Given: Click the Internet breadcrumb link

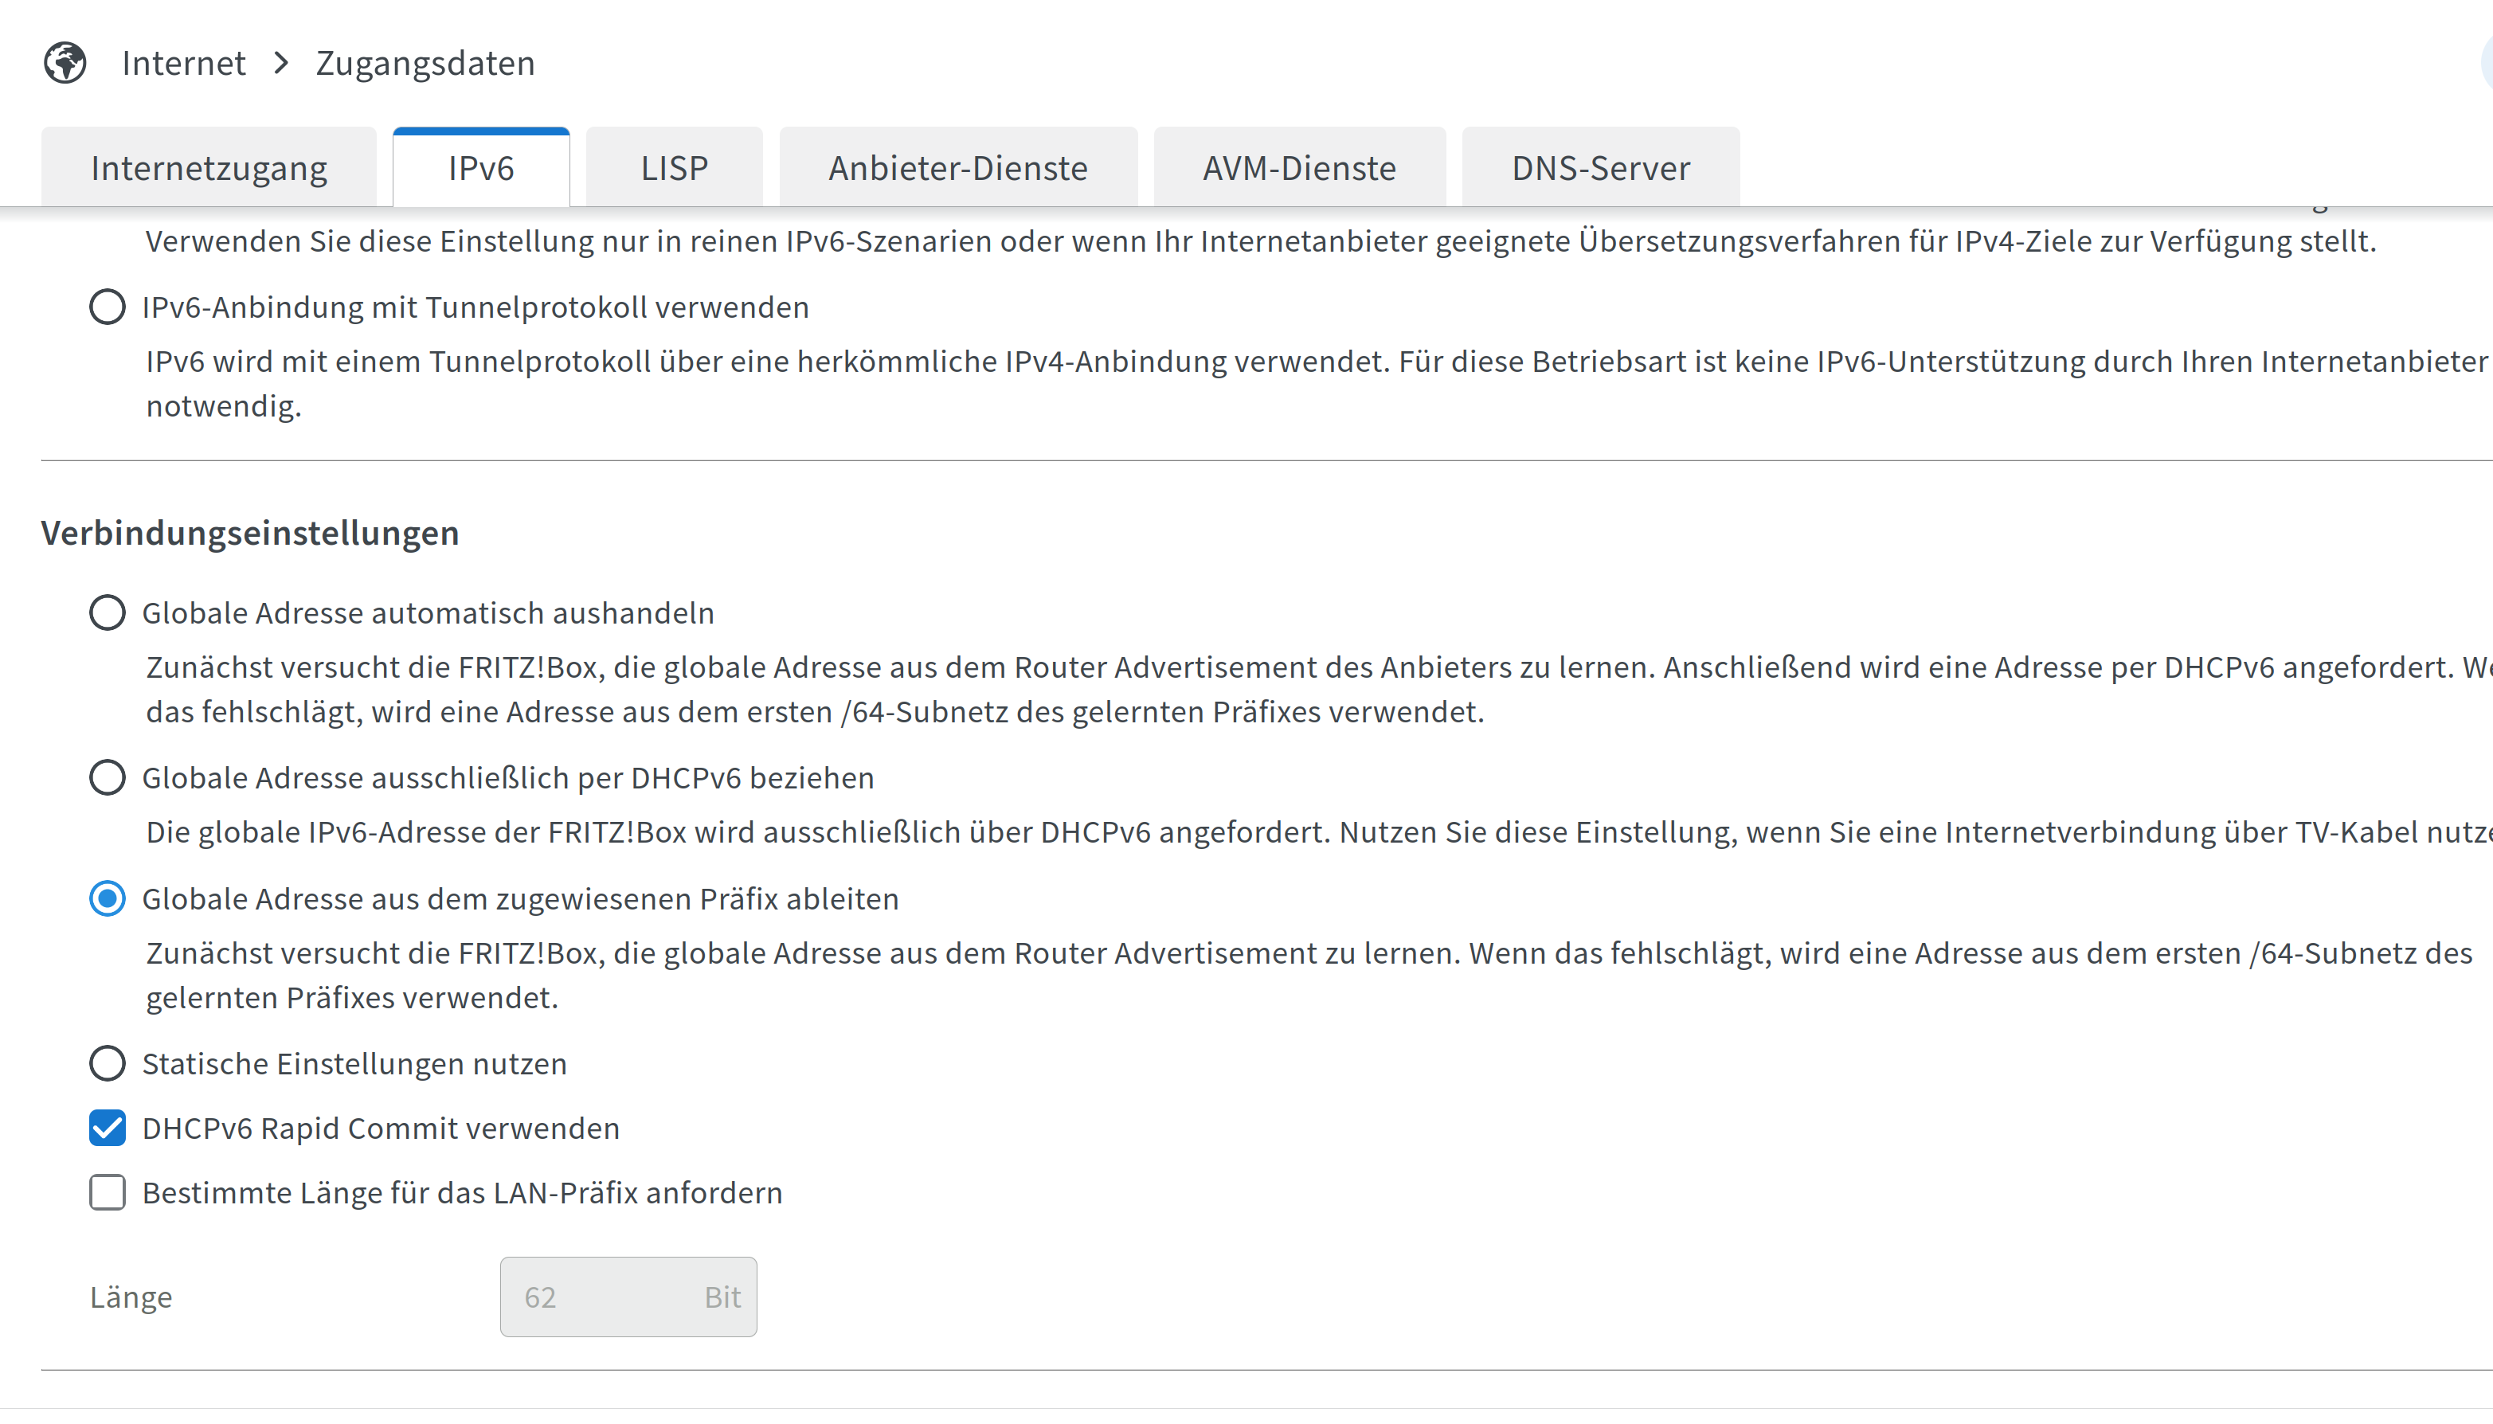Looking at the screenshot, I should (x=183, y=64).
